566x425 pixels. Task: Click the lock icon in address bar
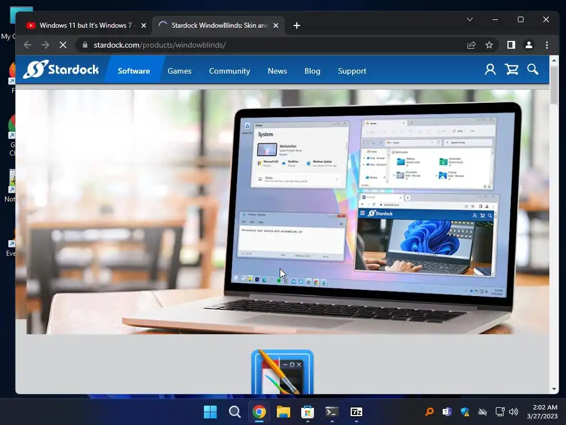coord(85,45)
